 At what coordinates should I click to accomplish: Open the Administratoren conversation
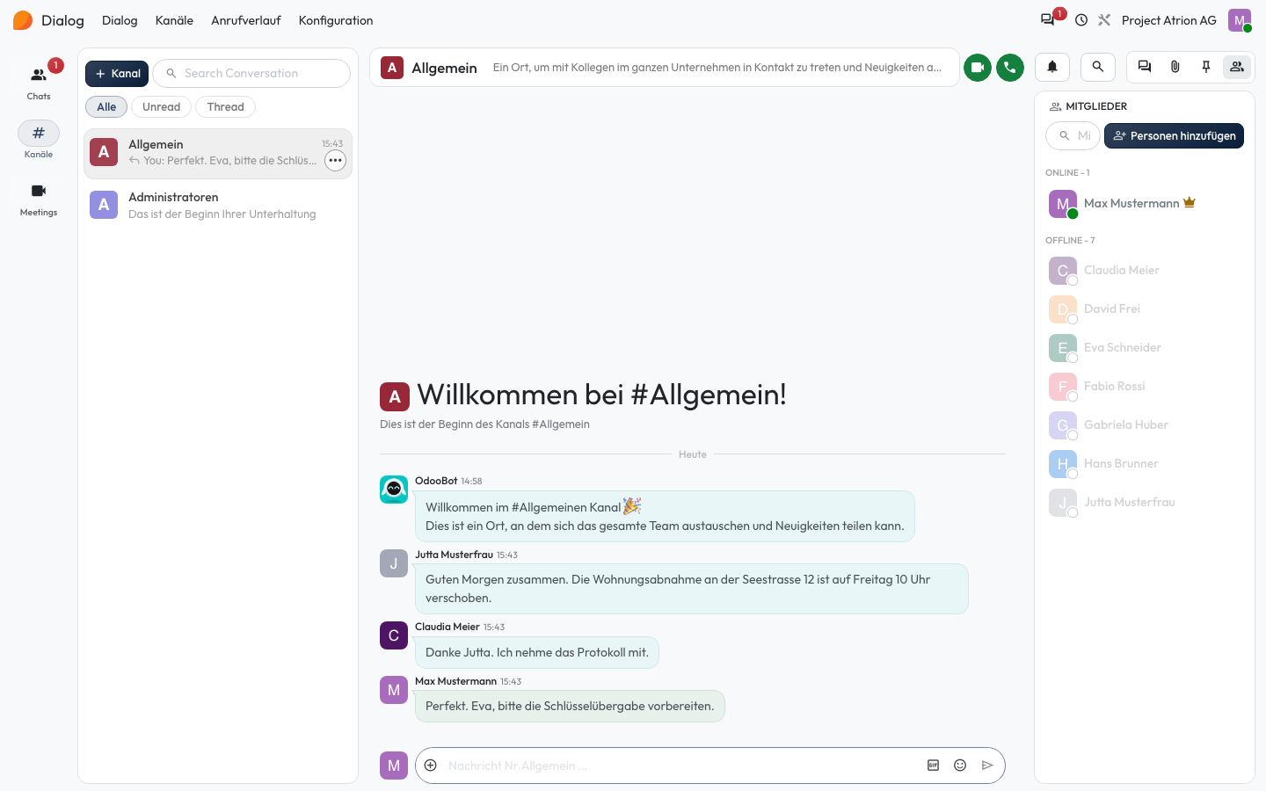(218, 206)
